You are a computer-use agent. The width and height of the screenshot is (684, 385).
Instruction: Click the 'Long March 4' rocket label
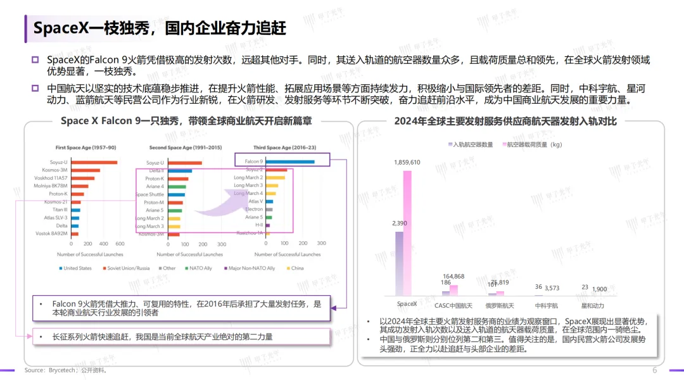coord(249,193)
